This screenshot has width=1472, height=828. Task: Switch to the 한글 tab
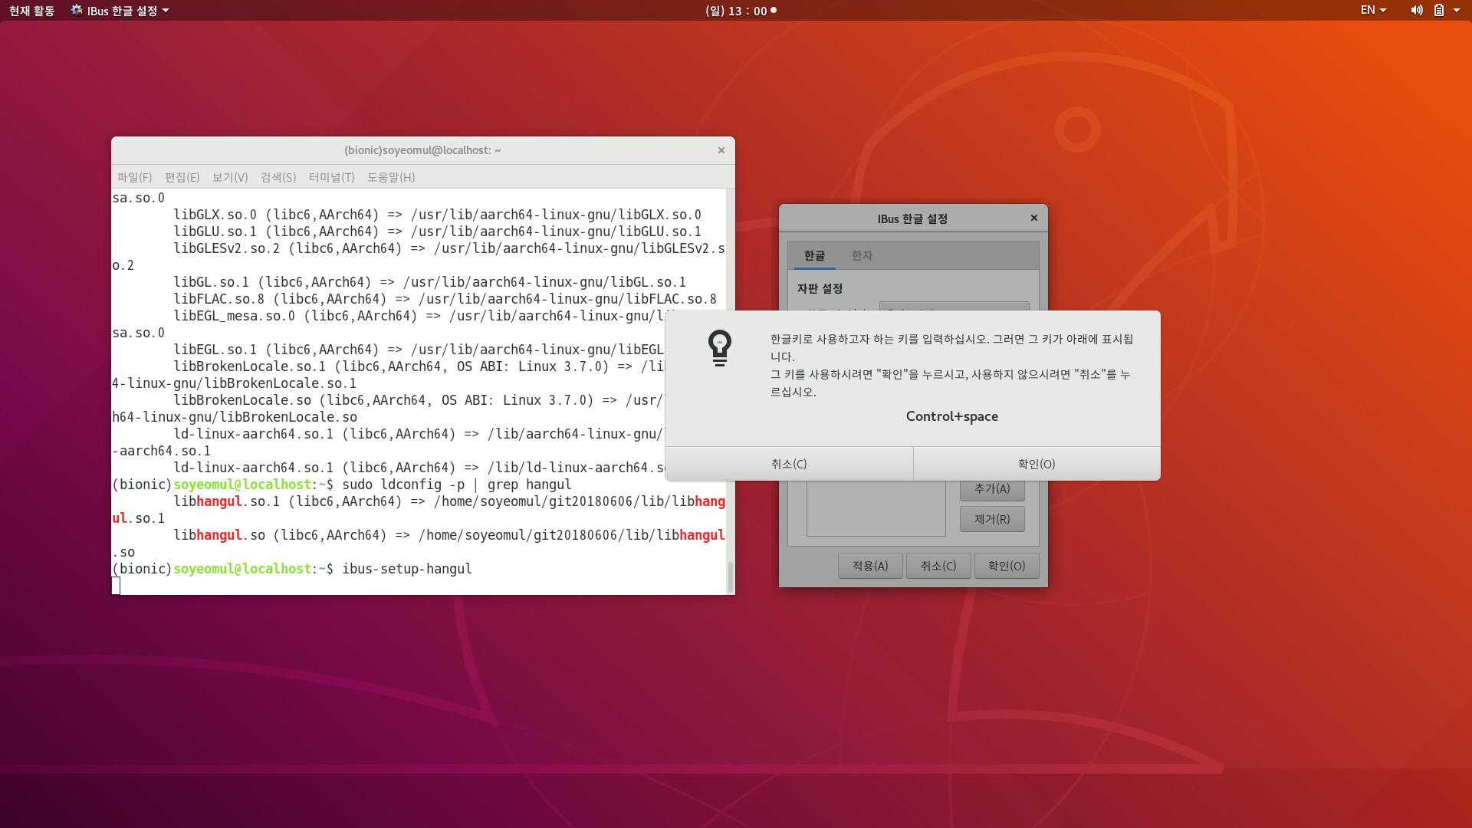coord(814,256)
